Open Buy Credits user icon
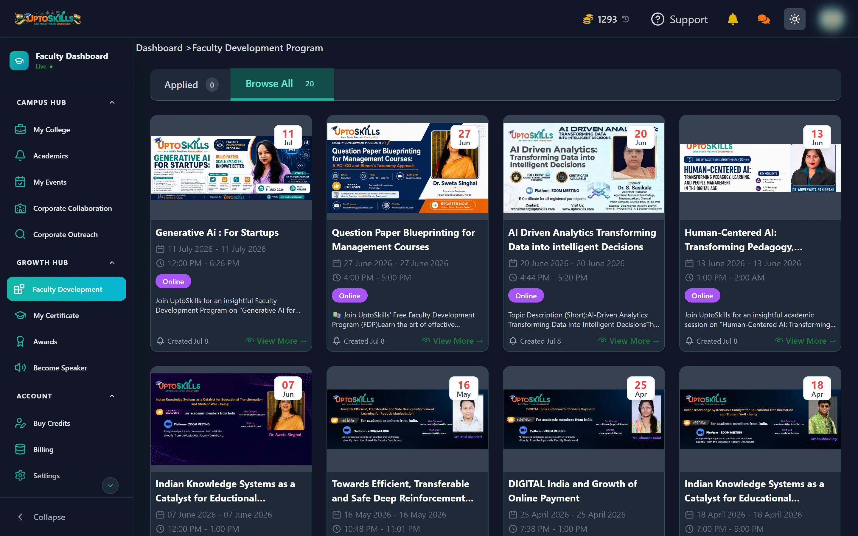Image resolution: width=858 pixels, height=536 pixels. (x=20, y=423)
